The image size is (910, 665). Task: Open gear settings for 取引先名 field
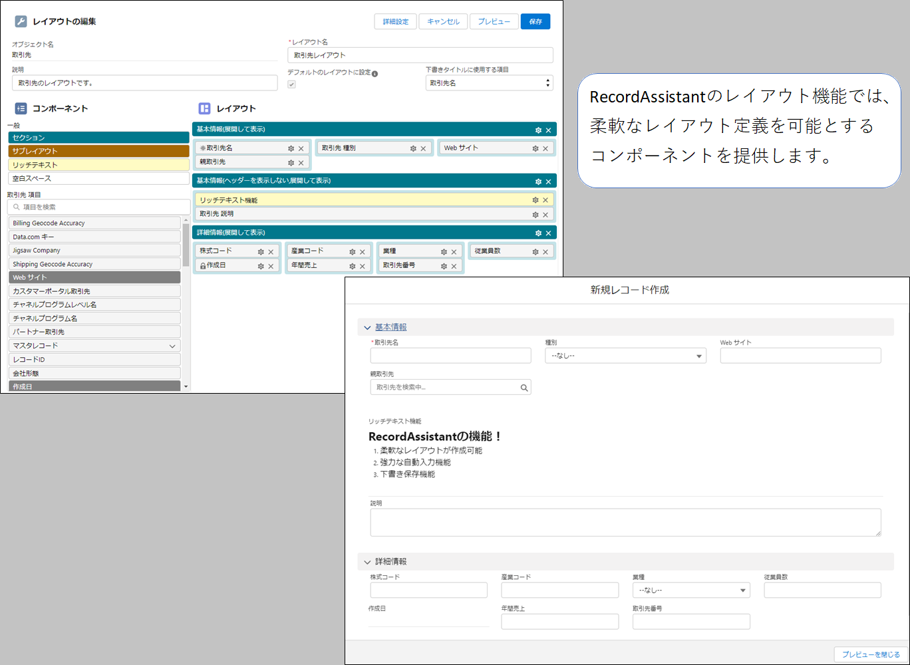point(291,148)
